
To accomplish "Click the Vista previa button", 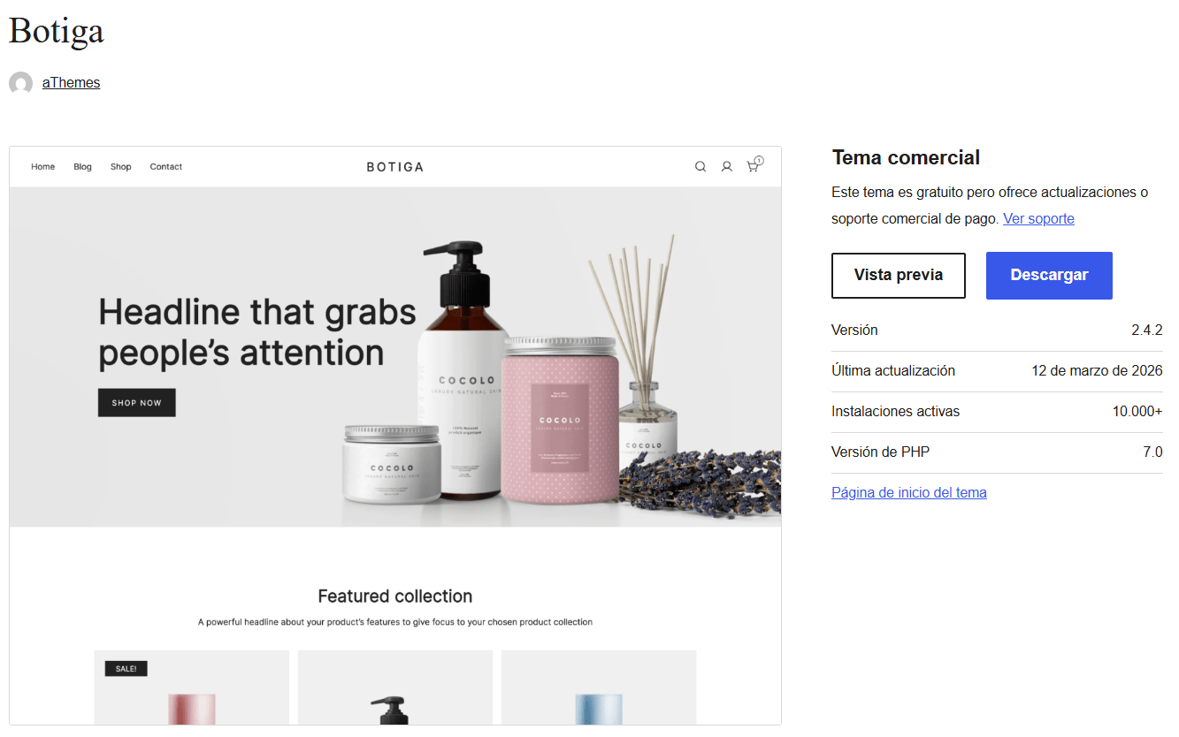I will click(x=899, y=275).
